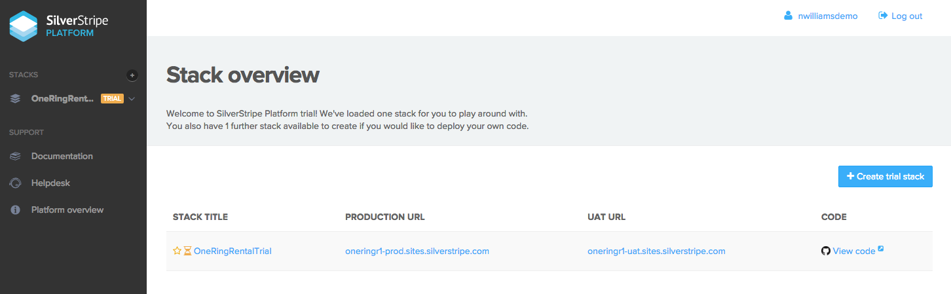Log out of the platform
Image resolution: width=951 pixels, height=294 pixels.
[906, 16]
